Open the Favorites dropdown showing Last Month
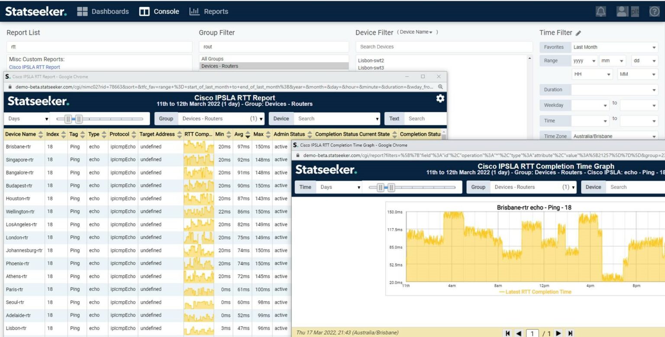This screenshot has width=665, height=337. [x=614, y=47]
